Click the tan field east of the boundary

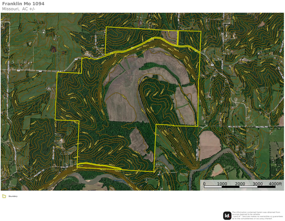coord(210,145)
